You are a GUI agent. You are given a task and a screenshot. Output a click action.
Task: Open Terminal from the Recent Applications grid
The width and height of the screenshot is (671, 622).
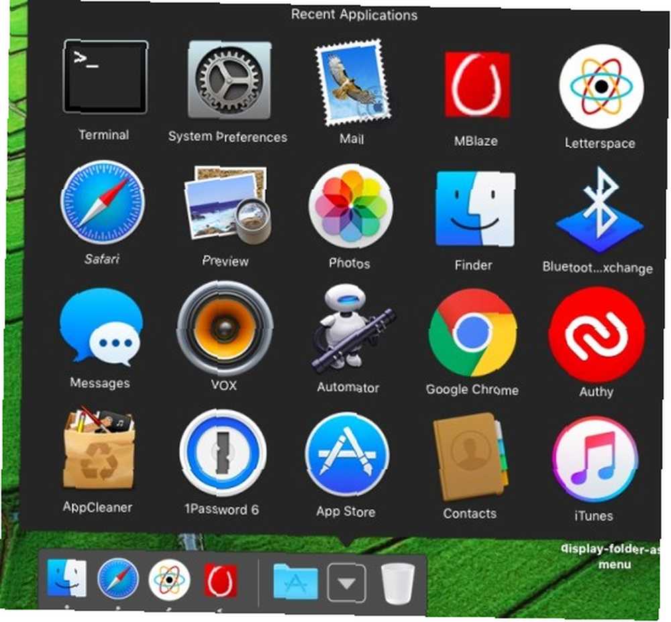tap(105, 77)
